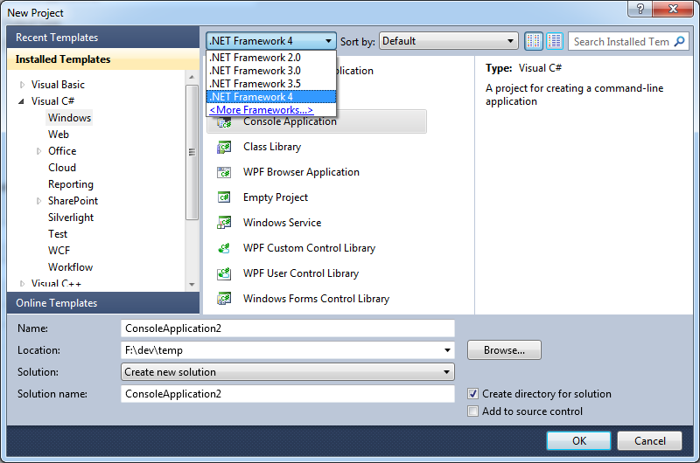The image size is (700, 463).
Task: Select the Windows Service template icon
Action: 225,223
